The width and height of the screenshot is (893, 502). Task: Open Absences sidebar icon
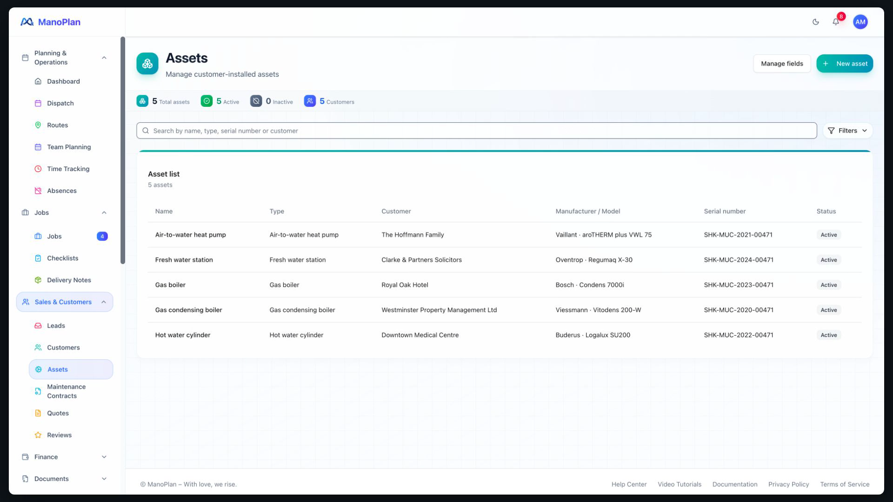[x=38, y=191]
